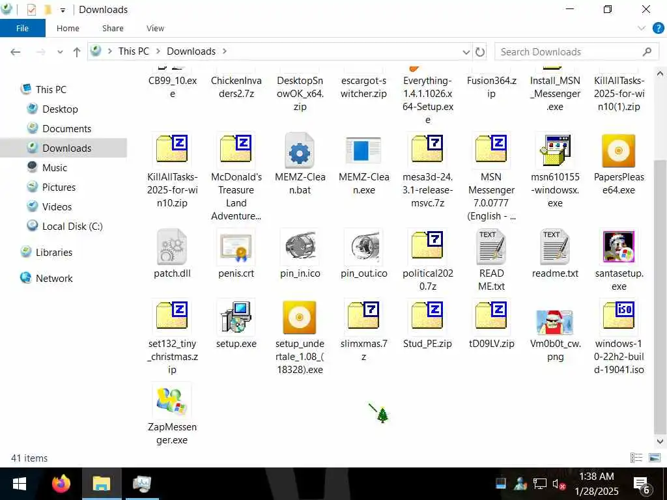Open the notification center in taskbar
The image size is (667, 500).
point(642,484)
